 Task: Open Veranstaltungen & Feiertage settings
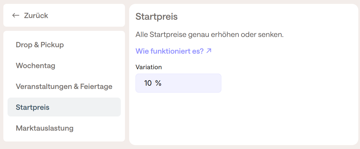[x=64, y=86]
